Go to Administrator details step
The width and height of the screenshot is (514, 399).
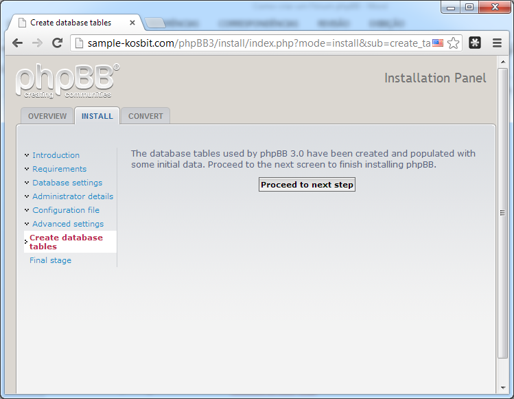tap(73, 196)
